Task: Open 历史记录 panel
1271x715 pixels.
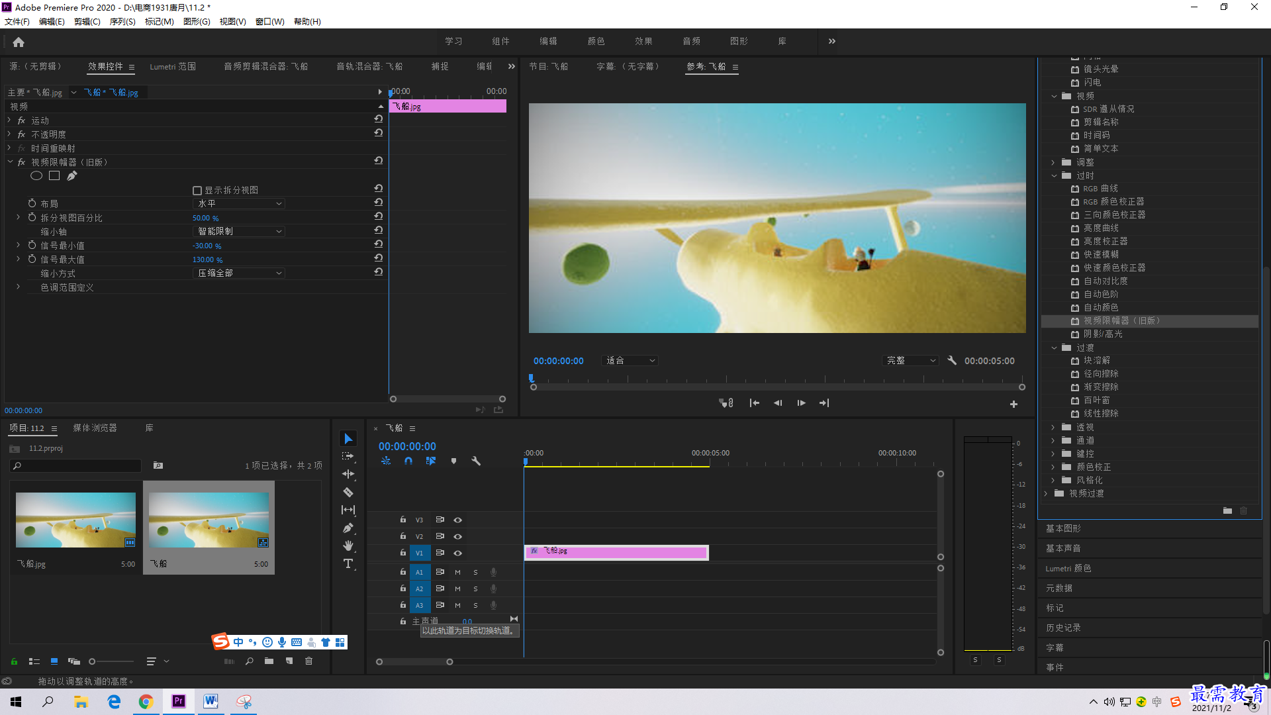Action: click(1063, 628)
